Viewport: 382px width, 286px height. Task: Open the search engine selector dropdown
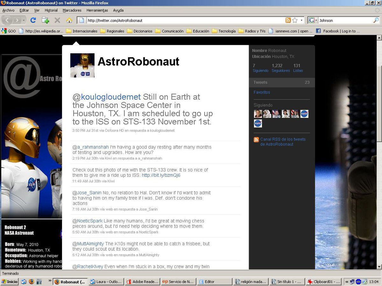pyautogui.click(x=313, y=20)
